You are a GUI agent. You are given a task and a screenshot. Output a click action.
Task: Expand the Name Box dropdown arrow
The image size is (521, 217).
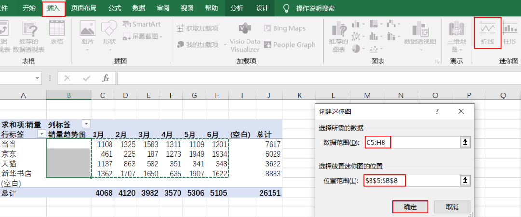(37, 78)
